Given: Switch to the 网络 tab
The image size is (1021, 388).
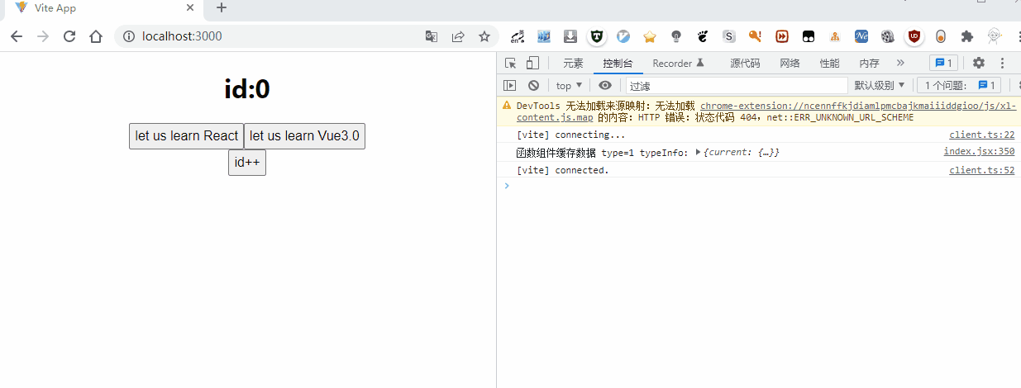Looking at the screenshot, I should 790,63.
